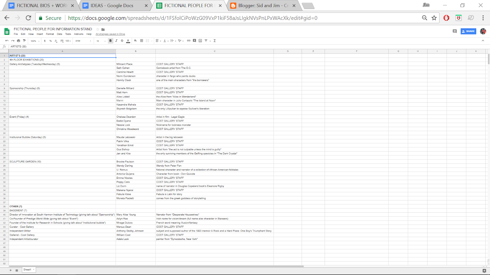Go back to previous page
This screenshot has height=275, width=490.
point(7,18)
